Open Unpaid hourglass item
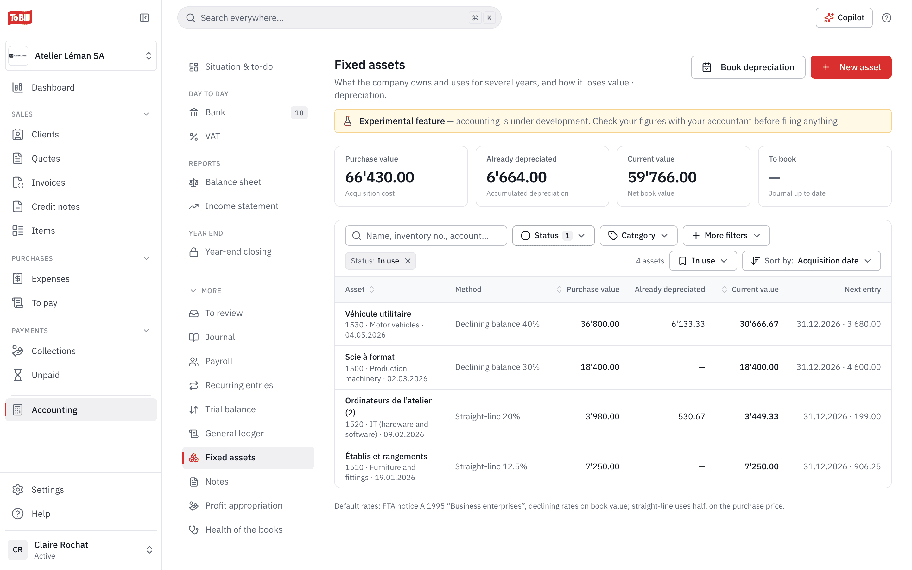The height and width of the screenshot is (570, 912). point(81,375)
